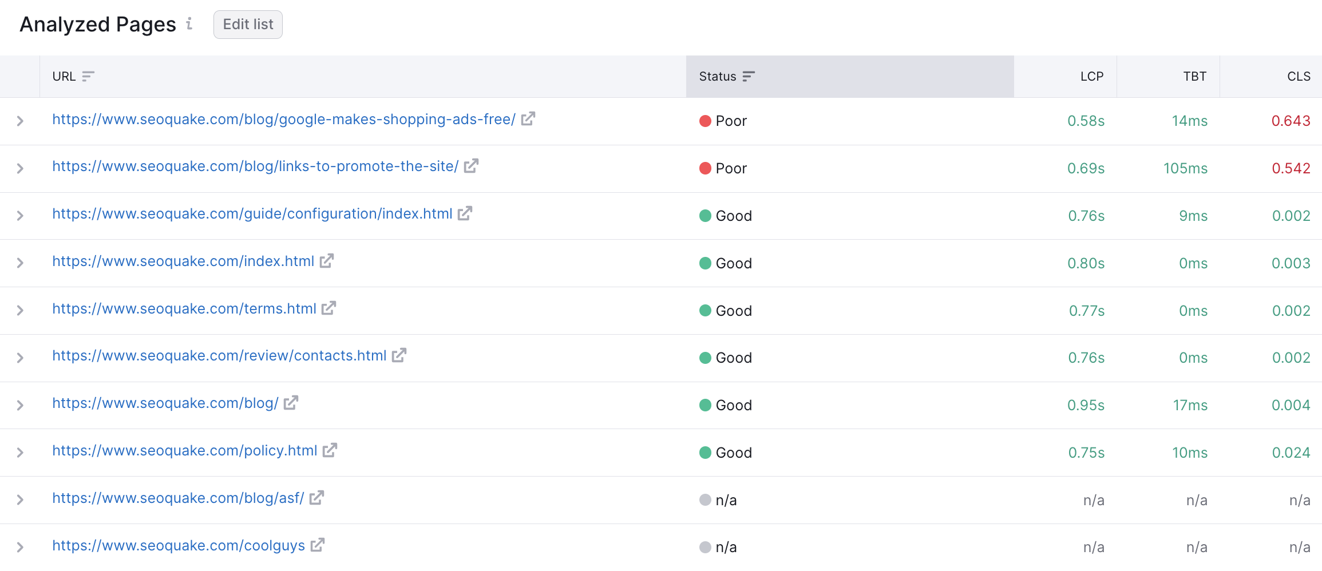Viewport: 1322px width, 571px height.
Task: Sort the table by URL
Action: (88, 76)
